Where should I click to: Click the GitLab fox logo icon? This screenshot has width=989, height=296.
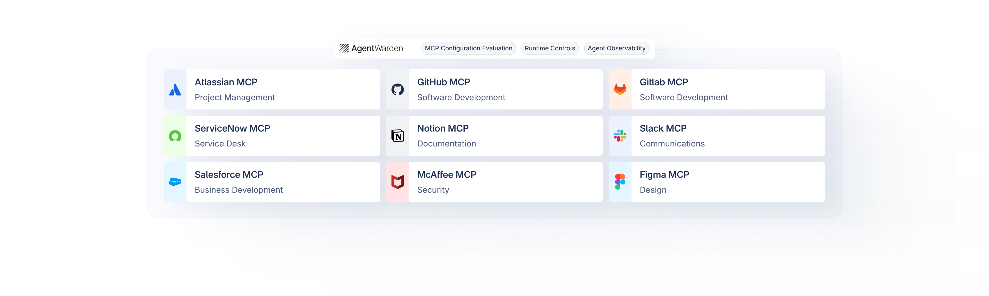(x=620, y=90)
